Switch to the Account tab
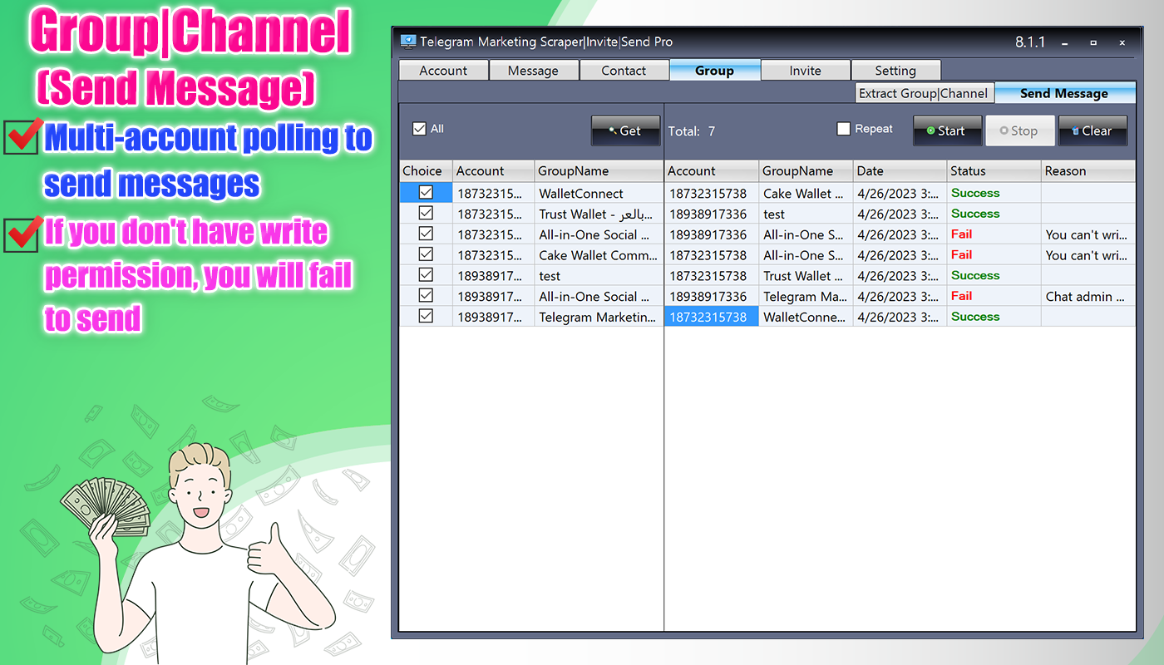This screenshot has width=1164, height=665. [x=443, y=70]
